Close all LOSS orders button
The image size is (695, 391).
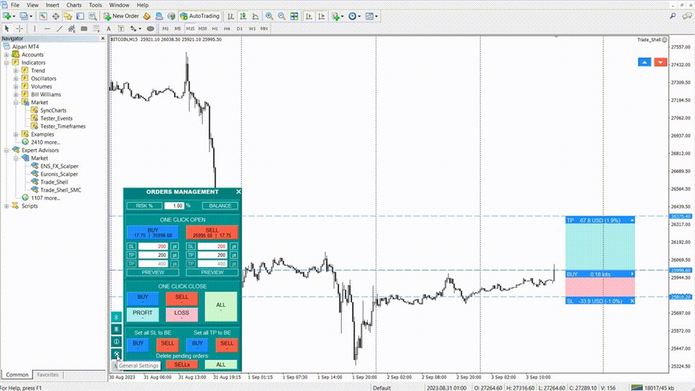coord(182,314)
